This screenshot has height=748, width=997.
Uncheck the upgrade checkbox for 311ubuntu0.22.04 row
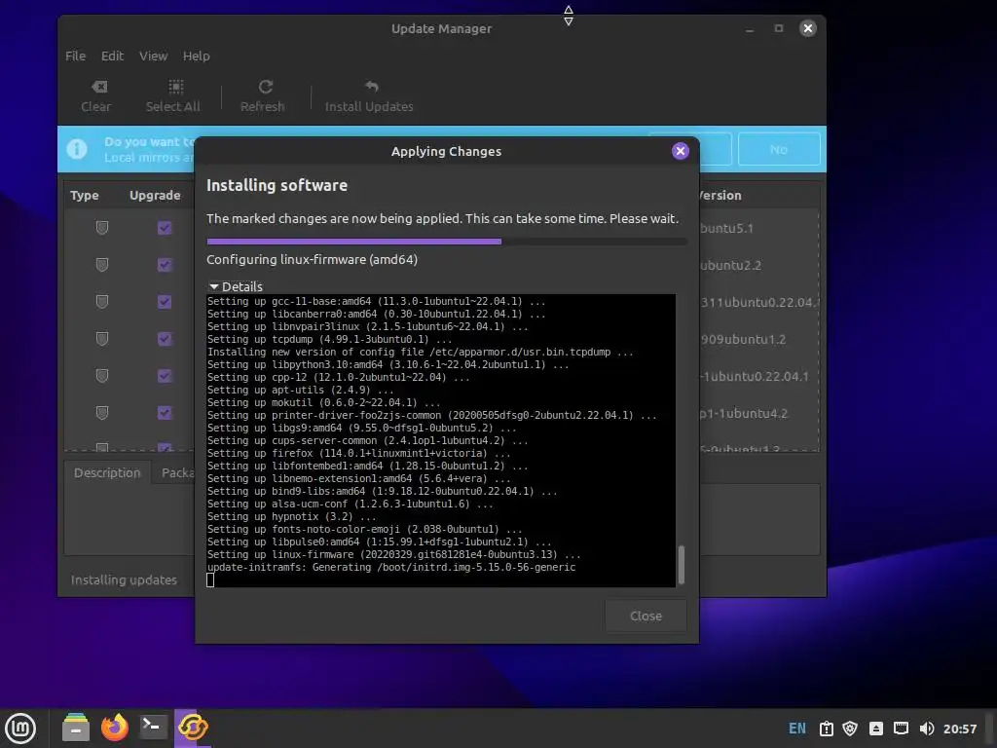(x=165, y=302)
